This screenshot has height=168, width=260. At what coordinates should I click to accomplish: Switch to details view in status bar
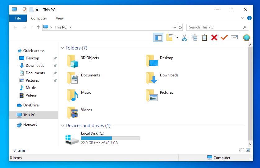pos(241,150)
